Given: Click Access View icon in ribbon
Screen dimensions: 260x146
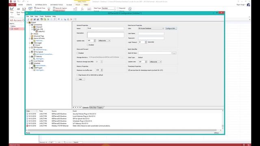Looking at the screenshot, I should coord(12,9).
